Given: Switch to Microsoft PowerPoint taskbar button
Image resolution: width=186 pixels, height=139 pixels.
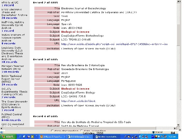Looking at the screenshot, I should coord(52,137).
